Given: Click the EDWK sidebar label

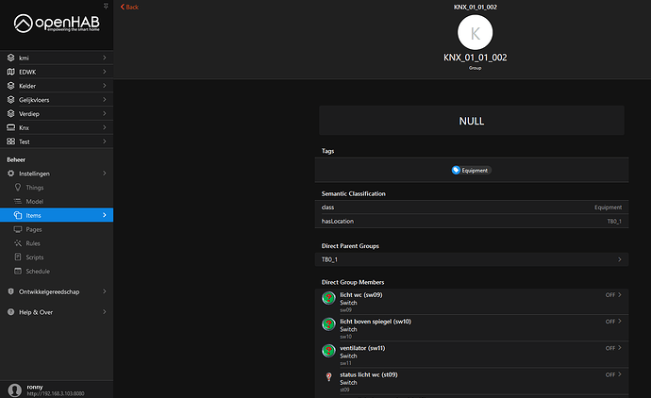Looking at the screenshot, I should point(27,72).
